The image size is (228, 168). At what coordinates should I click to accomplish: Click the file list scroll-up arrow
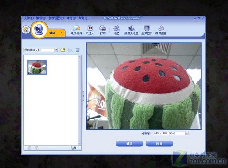point(79,57)
